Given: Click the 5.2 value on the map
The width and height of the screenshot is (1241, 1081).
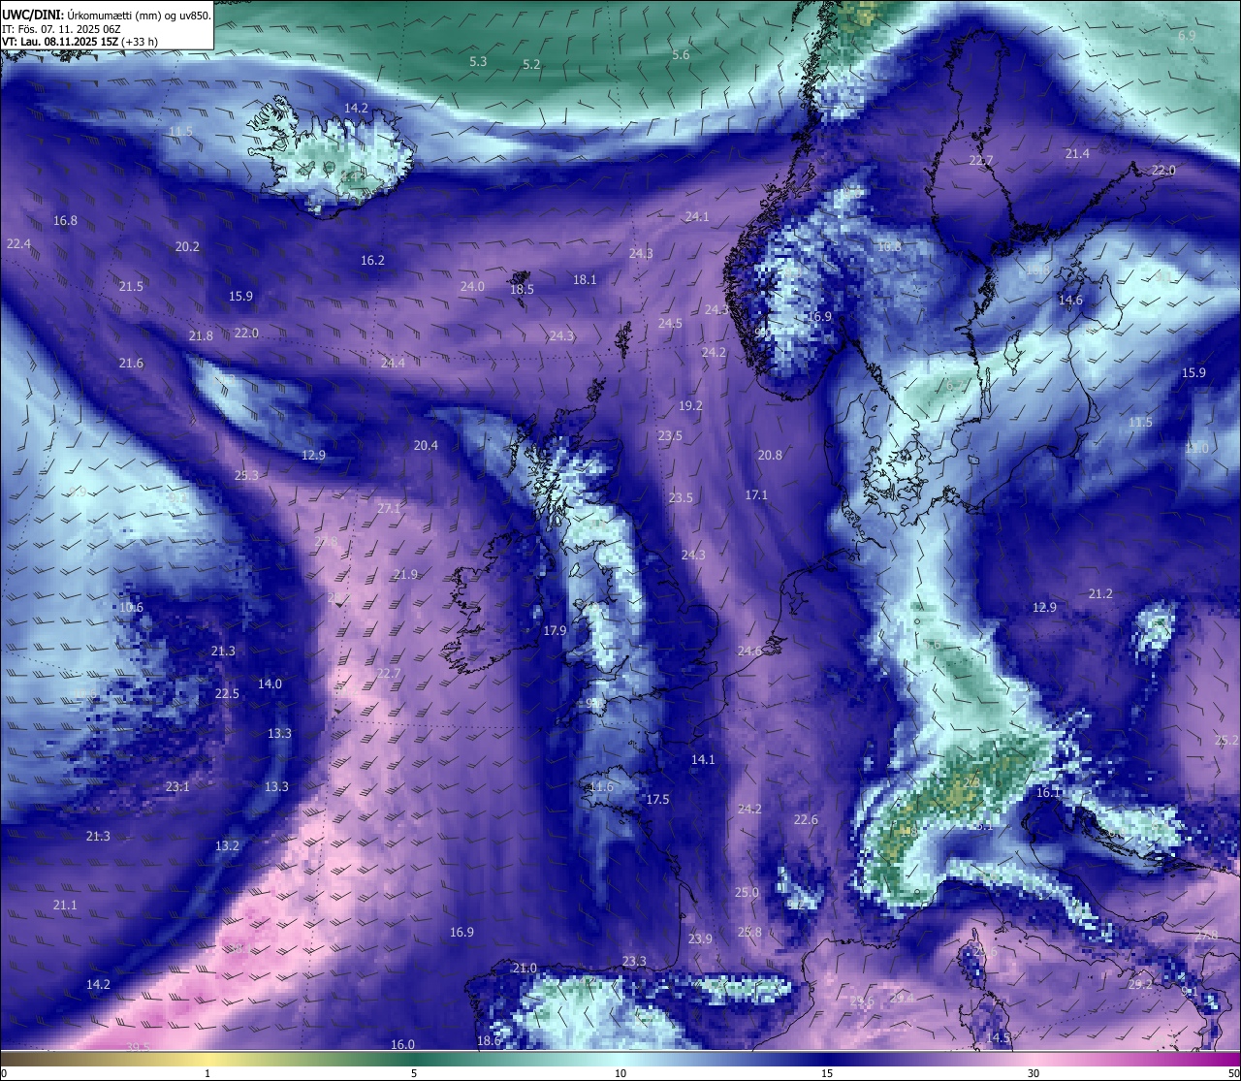Looking at the screenshot, I should [531, 64].
